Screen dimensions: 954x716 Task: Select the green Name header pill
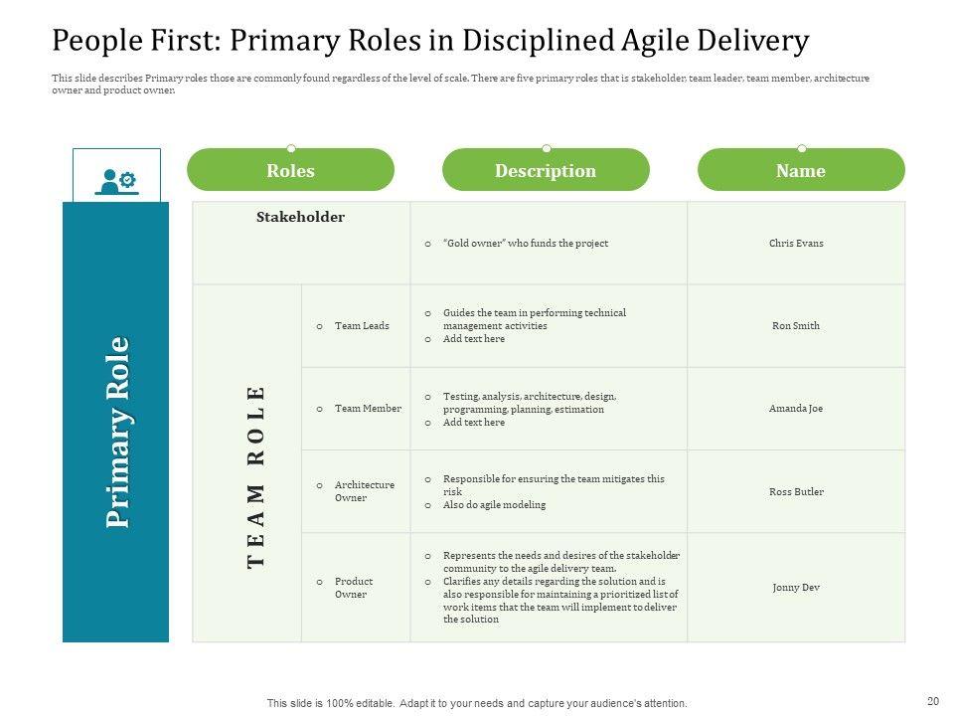pos(801,171)
